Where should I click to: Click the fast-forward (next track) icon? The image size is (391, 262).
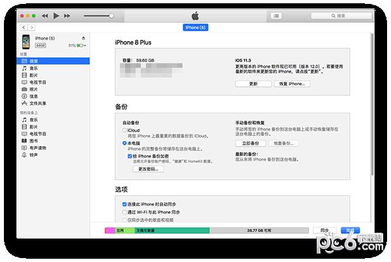(x=68, y=15)
